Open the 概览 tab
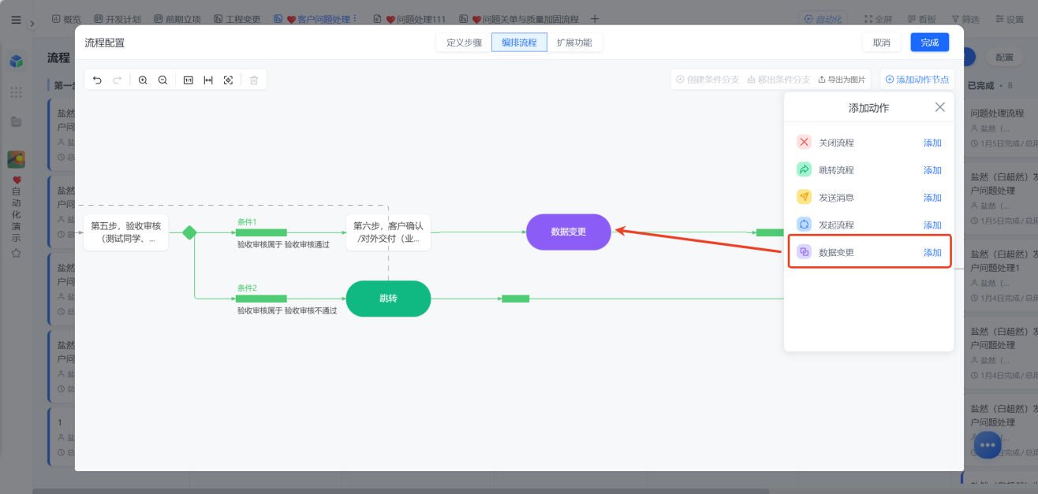 pyautogui.click(x=66, y=19)
